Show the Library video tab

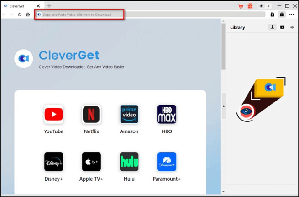282,27
